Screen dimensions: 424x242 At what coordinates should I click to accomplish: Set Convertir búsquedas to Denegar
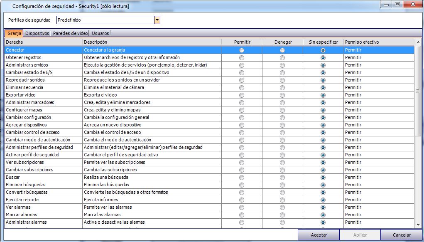(x=282, y=193)
